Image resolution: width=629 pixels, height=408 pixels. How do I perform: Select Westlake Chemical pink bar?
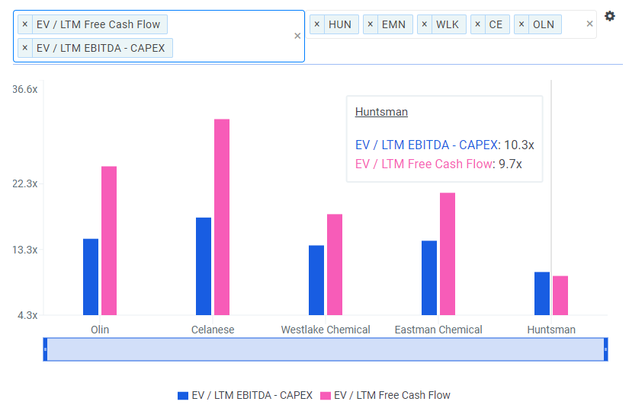[335, 265]
